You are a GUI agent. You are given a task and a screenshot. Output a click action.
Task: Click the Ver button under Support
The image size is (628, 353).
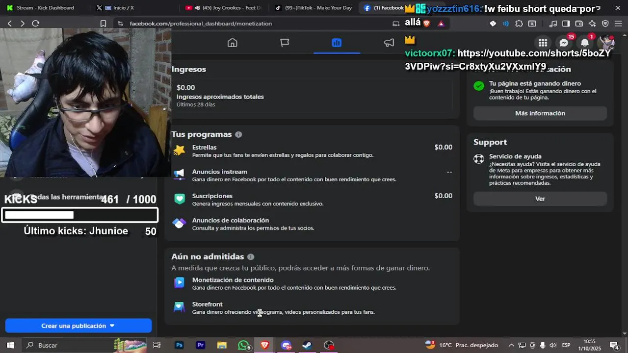pos(540,199)
